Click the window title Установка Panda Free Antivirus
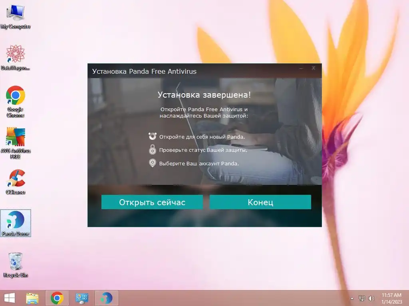409x306 pixels. pos(144,71)
